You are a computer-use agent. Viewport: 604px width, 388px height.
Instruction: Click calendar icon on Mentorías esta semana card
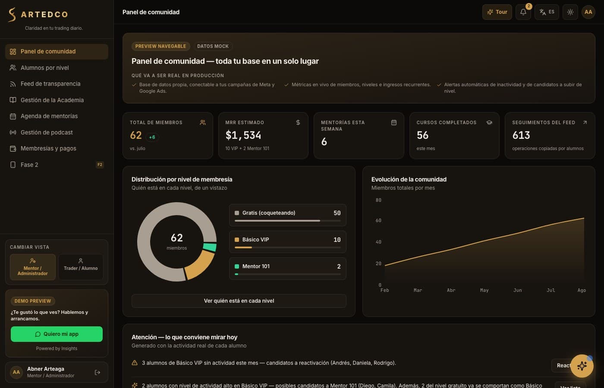click(394, 122)
